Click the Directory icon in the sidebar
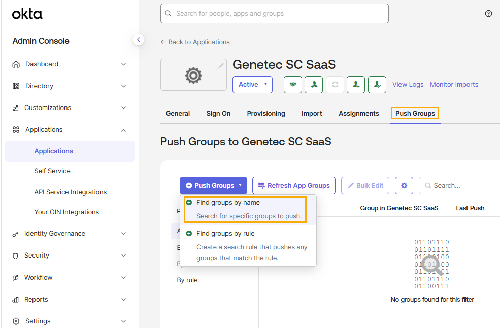Viewport: 500px width, 328px height. 16,86
